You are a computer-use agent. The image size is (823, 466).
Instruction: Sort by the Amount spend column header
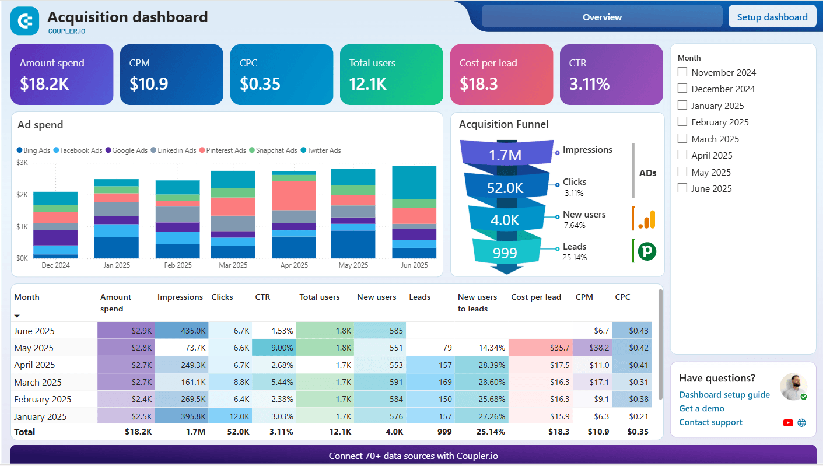coord(115,303)
